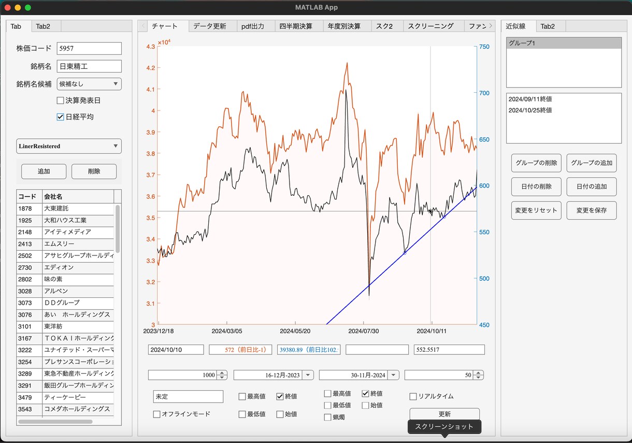
Task: Open end date picker 30-11月-2024
Action: coord(393,375)
